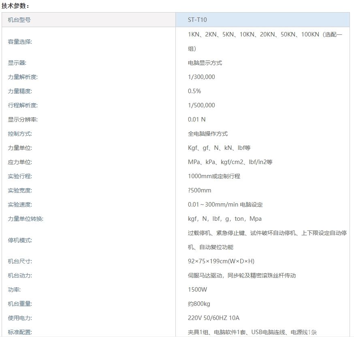
Task: Click the 力量单位 row label
Action: pos(20,148)
